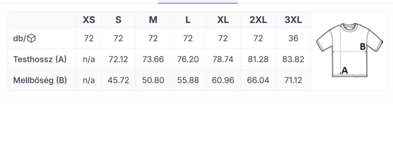Click the 2XL size column header
Viewport: 393px width, 160px height.
258,20
